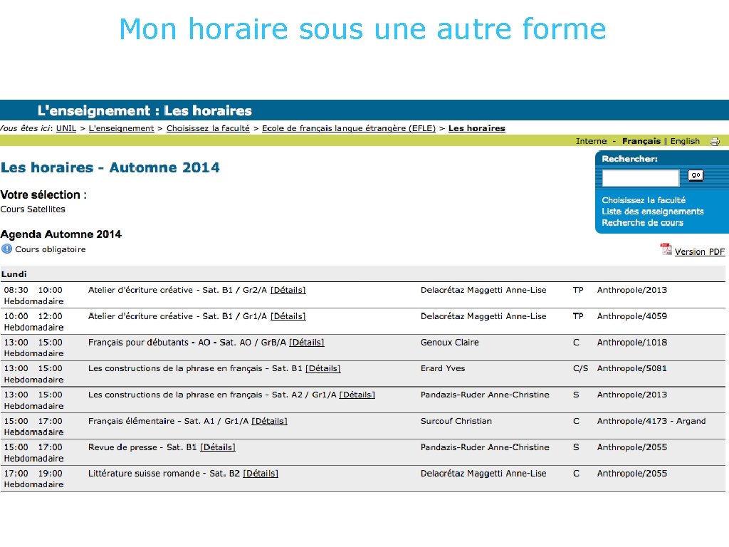Click Les horaires - Automne 2014 heading
The image size is (729, 547).
point(110,167)
